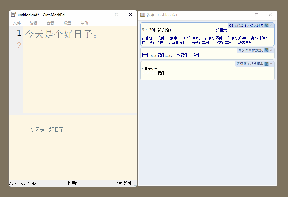Toggle the HTML预览 mode in status bar
The height and width of the screenshot is (197, 288).
(124, 183)
